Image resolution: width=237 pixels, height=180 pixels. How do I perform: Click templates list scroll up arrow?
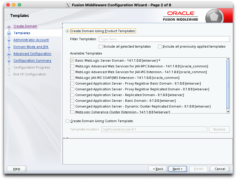coord(228,59)
